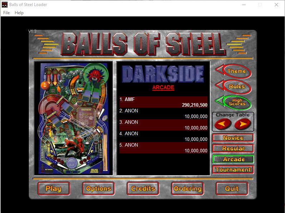Switch to Tournament difficulty

(x=233, y=170)
